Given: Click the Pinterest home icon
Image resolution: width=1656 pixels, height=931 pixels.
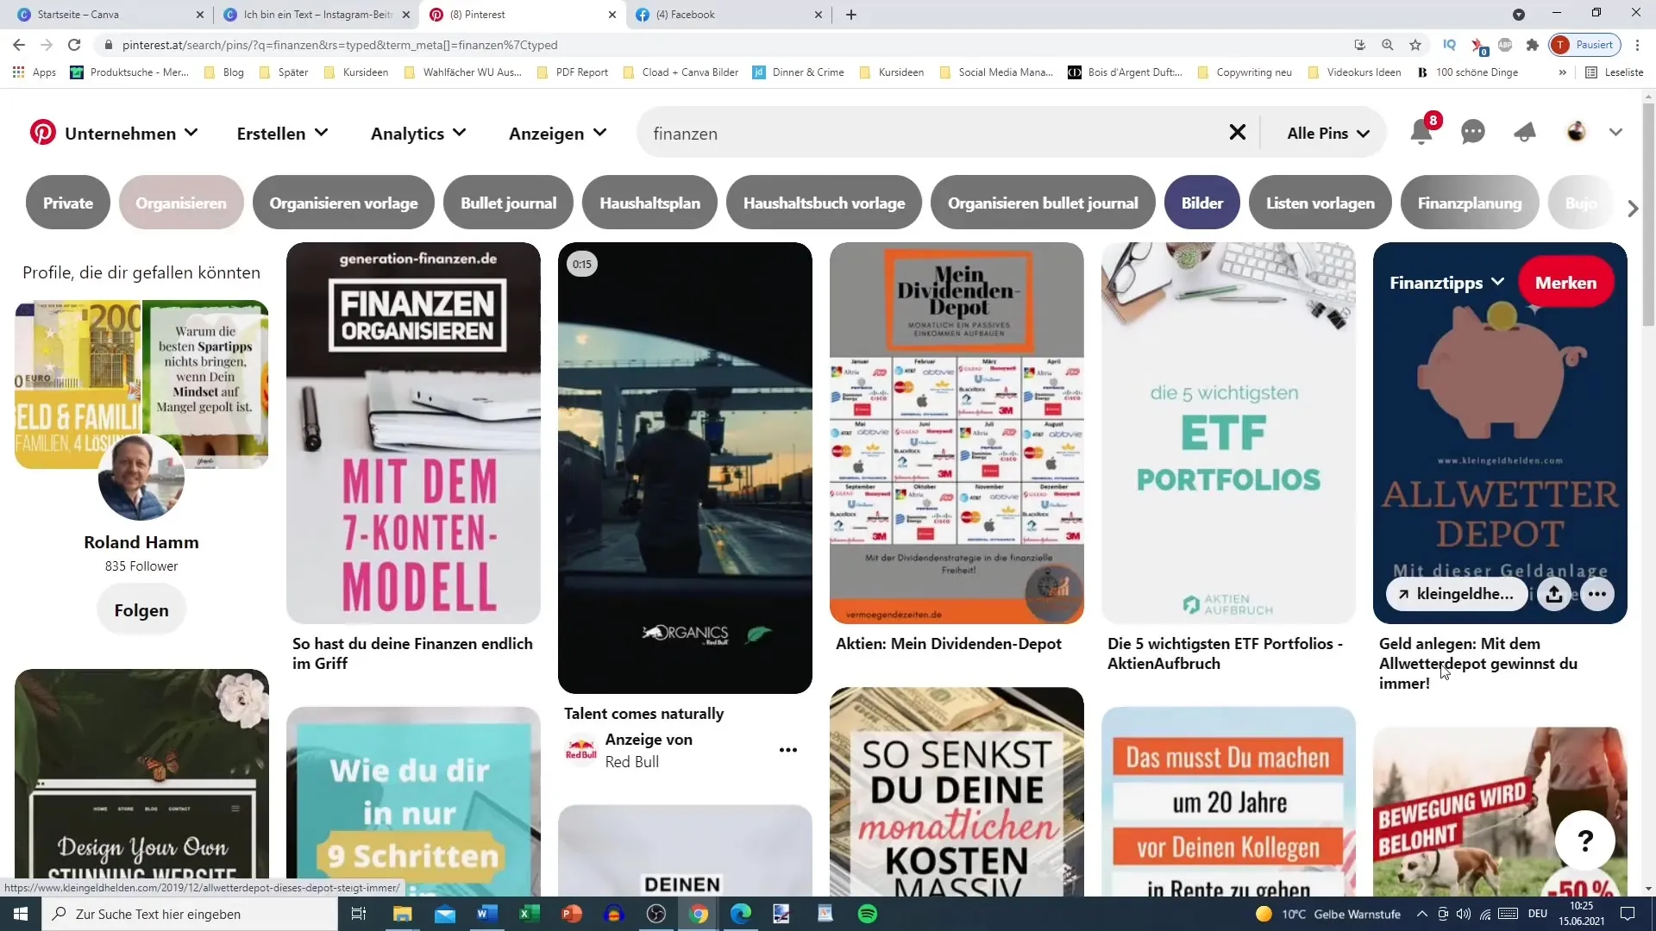Looking at the screenshot, I should click(41, 133).
